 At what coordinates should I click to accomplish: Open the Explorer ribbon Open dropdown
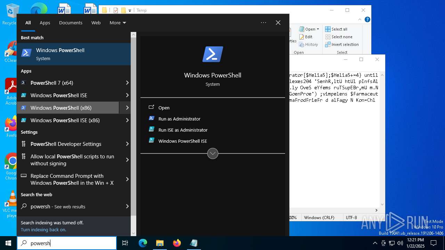tap(309, 29)
